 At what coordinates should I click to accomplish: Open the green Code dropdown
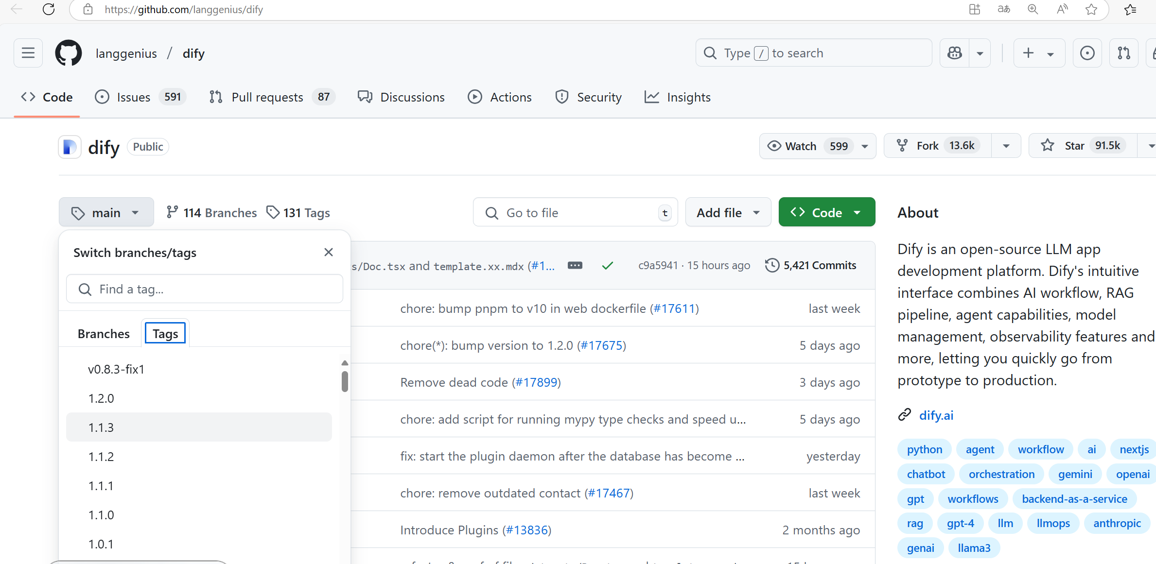(826, 213)
